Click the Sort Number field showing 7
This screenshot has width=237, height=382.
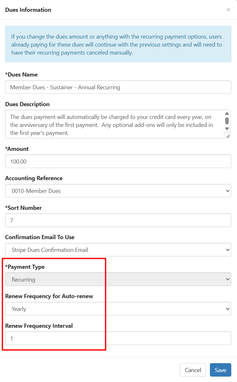(118, 220)
